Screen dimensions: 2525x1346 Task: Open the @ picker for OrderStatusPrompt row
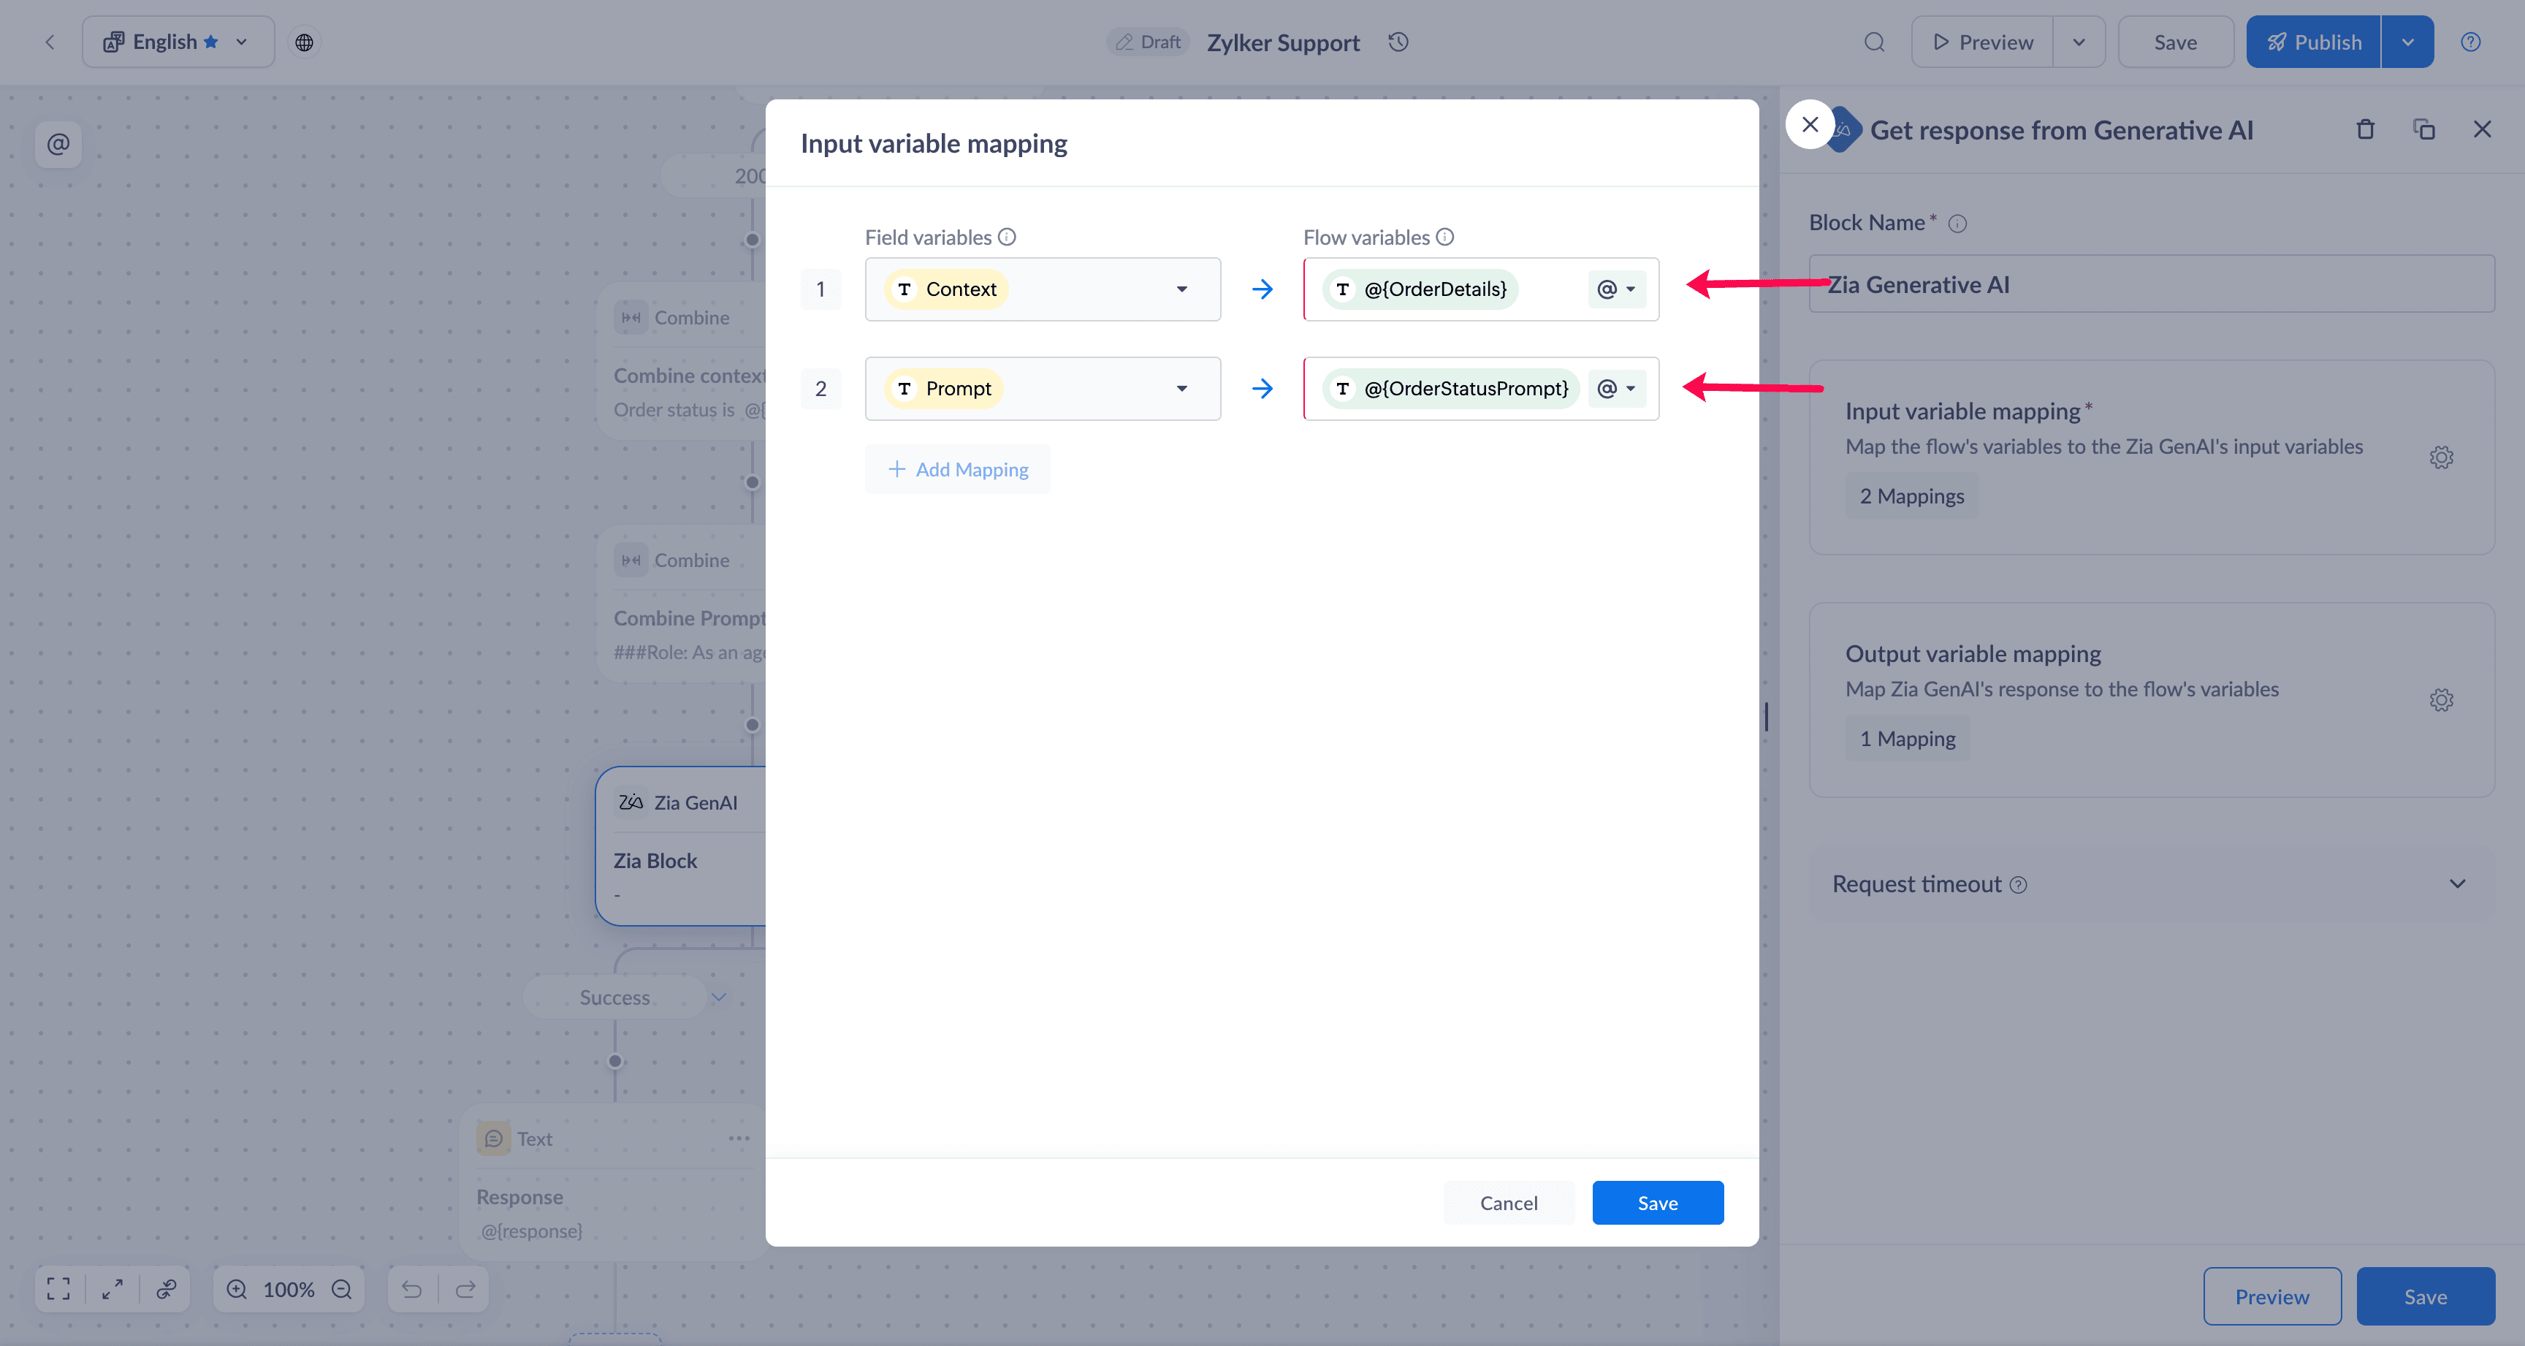pos(1616,388)
